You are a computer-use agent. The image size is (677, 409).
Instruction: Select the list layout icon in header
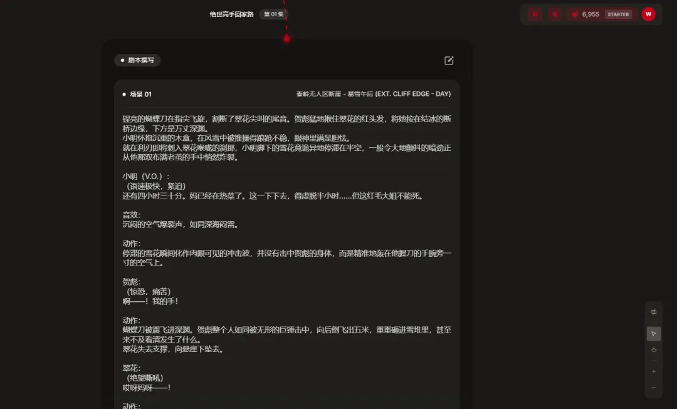pos(555,14)
